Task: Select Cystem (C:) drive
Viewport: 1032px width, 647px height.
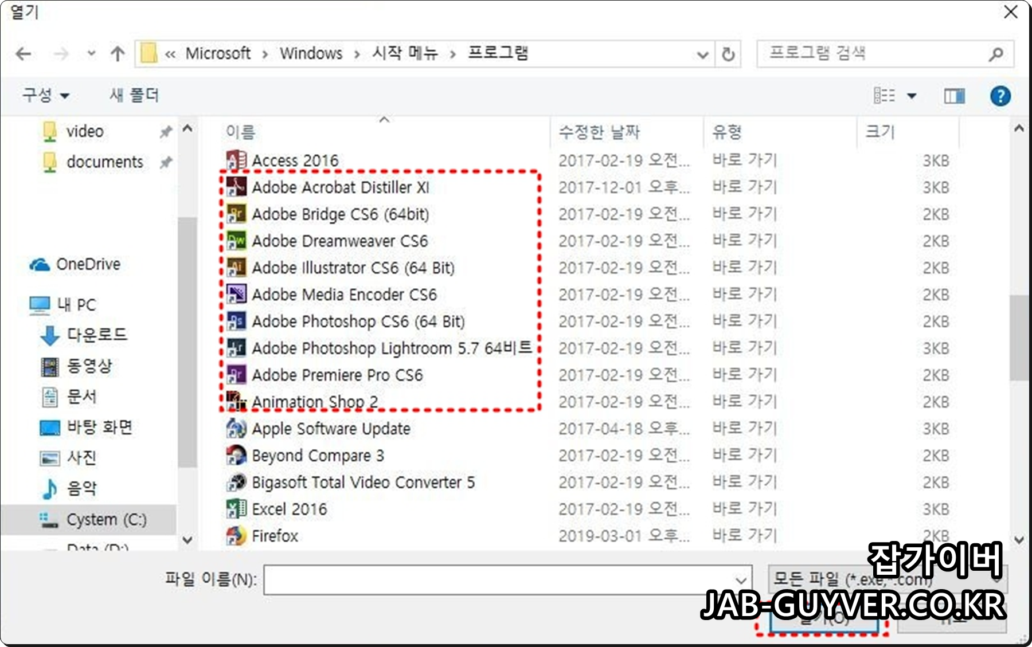Action: click(93, 520)
